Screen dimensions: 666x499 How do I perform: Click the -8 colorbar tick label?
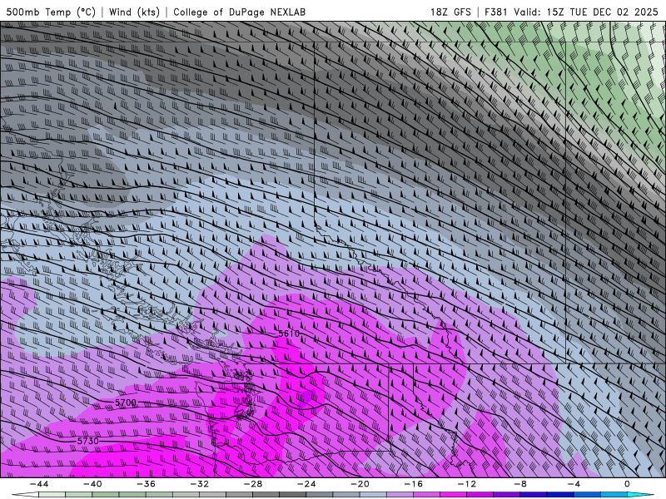coord(520,484)
